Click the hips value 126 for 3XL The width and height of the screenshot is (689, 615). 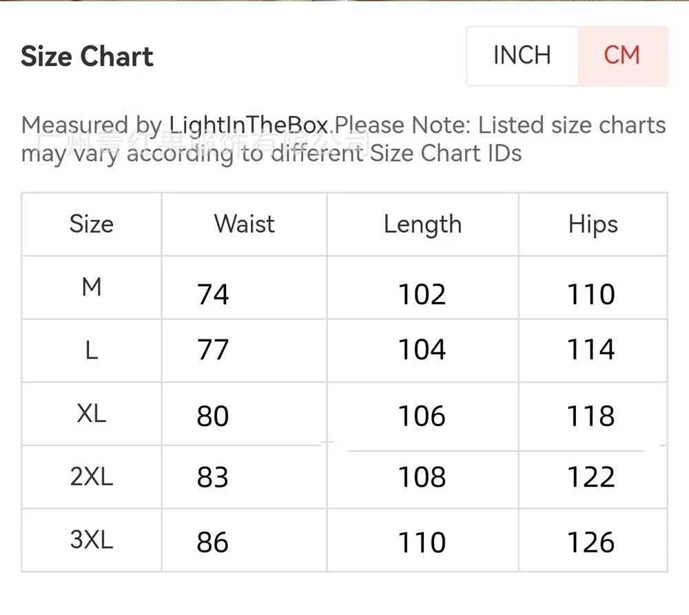(593, 542)
